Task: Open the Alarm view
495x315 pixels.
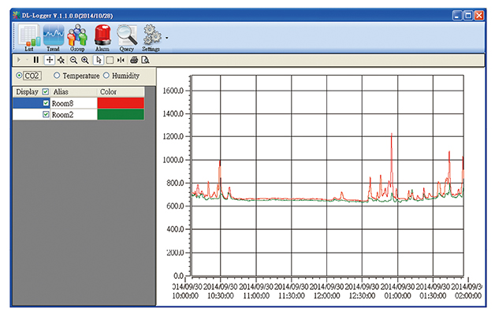Action: coord(102,38)
